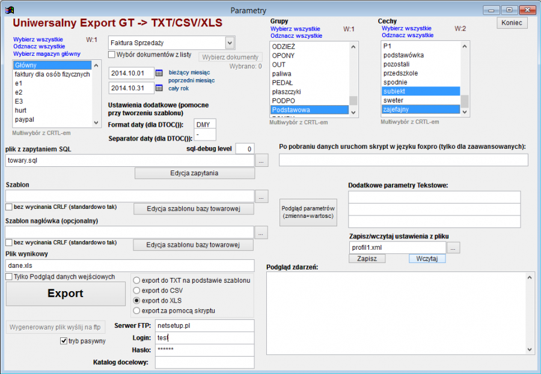The image size is (541, 374).
Task: Focus the 'Separator daty' field
Action: 205,135
